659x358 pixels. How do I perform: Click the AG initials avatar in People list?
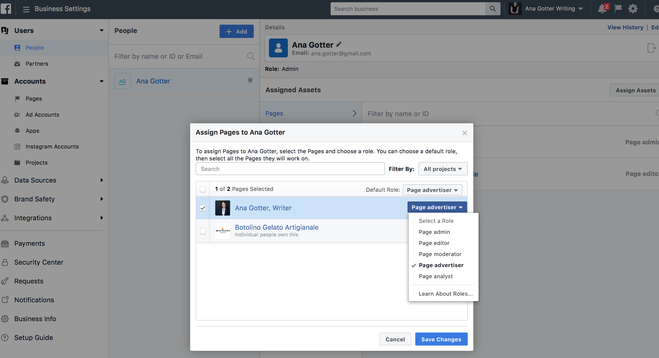pos(122,81)
